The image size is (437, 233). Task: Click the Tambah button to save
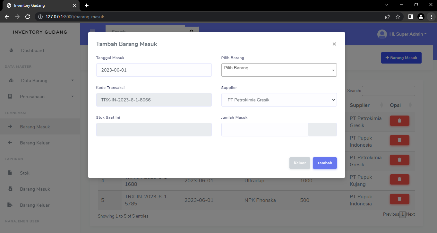[x=325, y=163]
